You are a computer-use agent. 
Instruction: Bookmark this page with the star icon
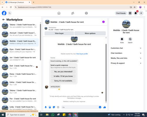[x=135, y=7]
